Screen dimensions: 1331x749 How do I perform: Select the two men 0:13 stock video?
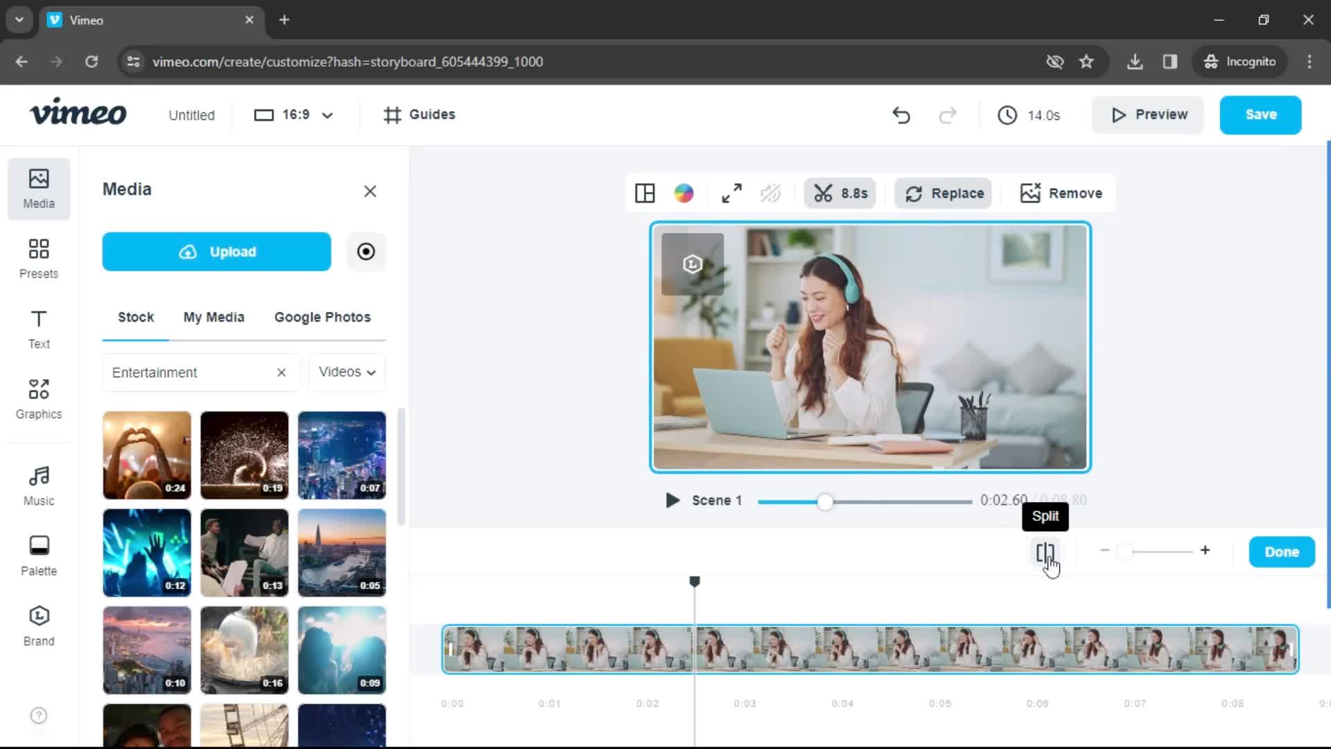click(x=244, y=553)
